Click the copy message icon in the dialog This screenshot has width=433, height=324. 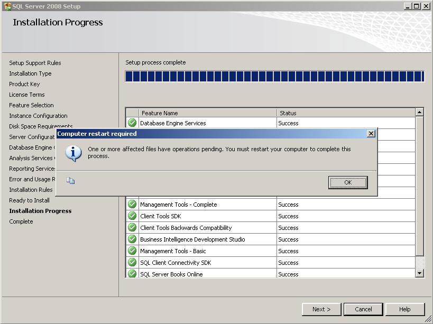pos(71,180)
